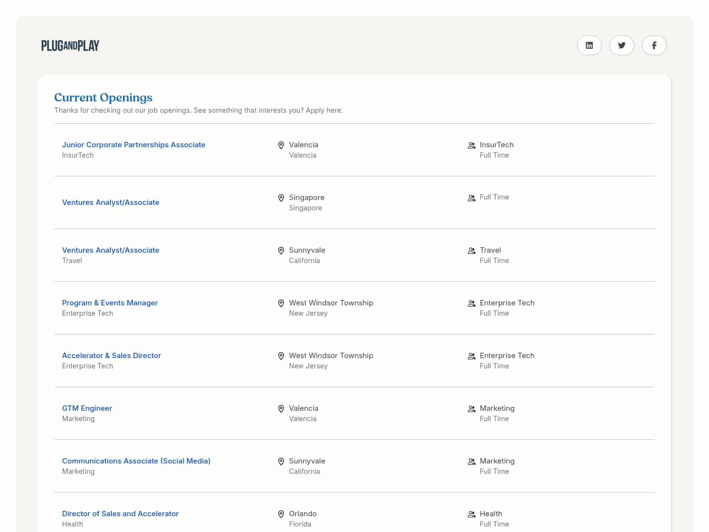Open Communications Associate (Social Media) job
The width and height of the screenshot is (709, 532).
(x=136, y=461)
